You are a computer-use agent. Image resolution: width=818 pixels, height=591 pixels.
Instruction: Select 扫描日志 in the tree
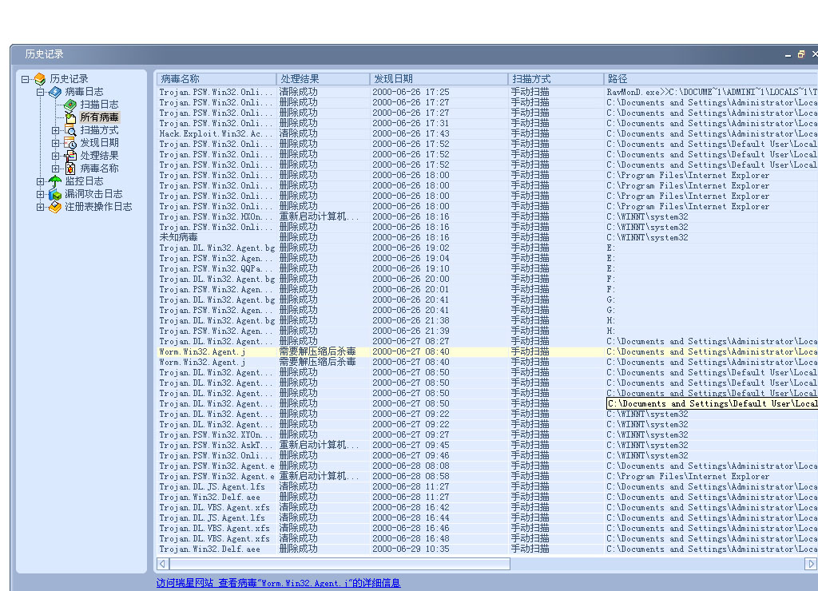[99, 105]
